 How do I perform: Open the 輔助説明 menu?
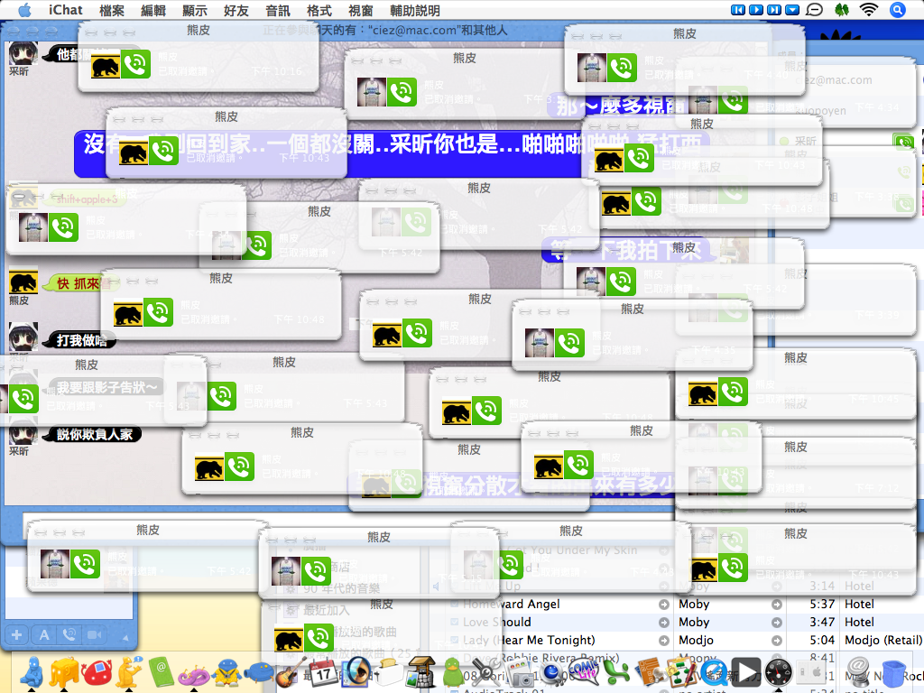click(x=415, y=10)
